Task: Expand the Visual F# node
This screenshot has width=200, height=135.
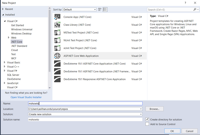Action: click(5, 71)
